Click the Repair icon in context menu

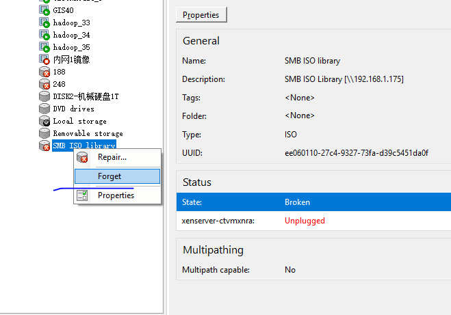pos(82,158)
